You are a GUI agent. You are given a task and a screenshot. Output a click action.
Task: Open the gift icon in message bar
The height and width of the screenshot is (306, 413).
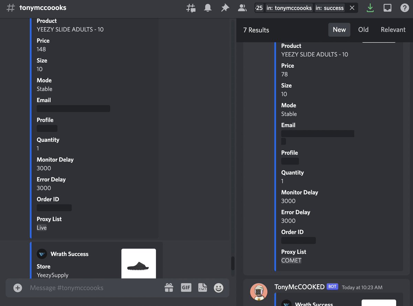click(169, 288)
